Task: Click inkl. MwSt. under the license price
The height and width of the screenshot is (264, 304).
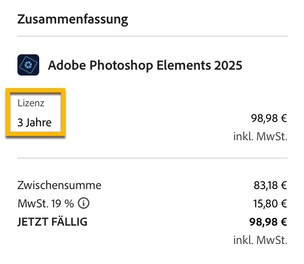Action: 260,136
